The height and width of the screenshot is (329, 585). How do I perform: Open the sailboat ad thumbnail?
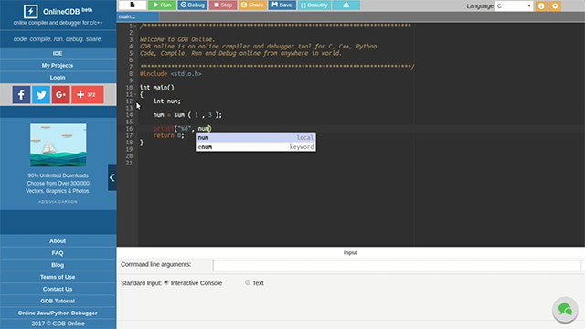point(58,145)
